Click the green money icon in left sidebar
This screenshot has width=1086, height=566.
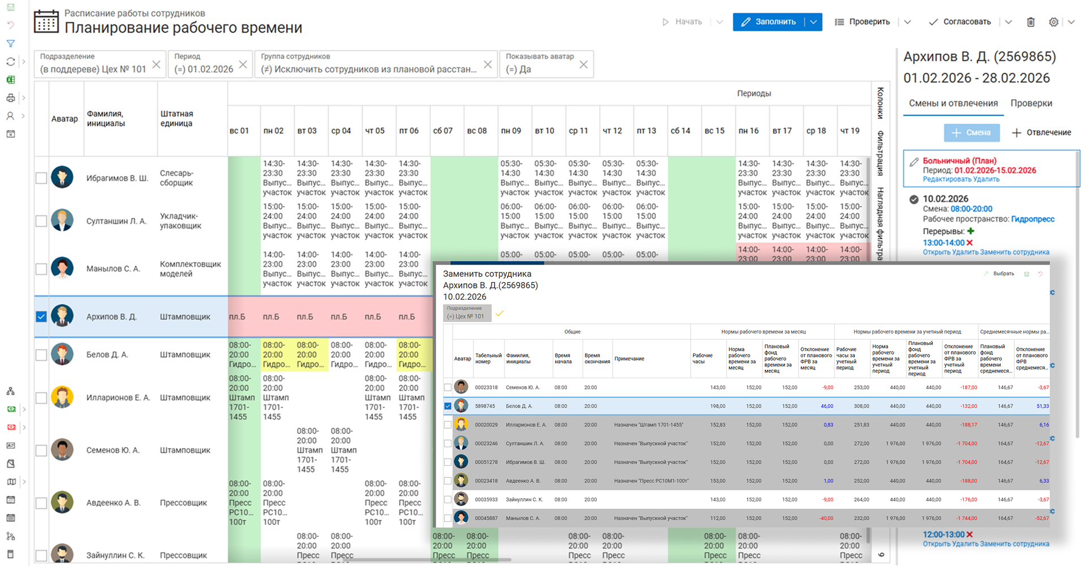tap(11, 409)
